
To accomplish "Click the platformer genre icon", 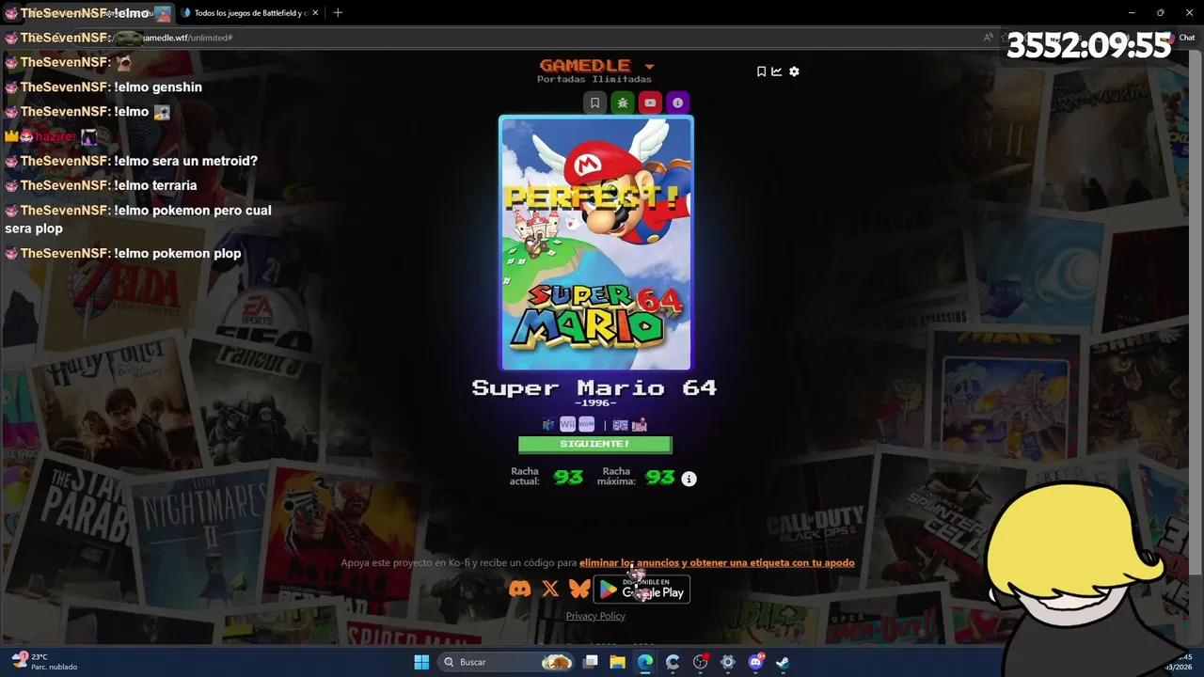I will [621, 425].
